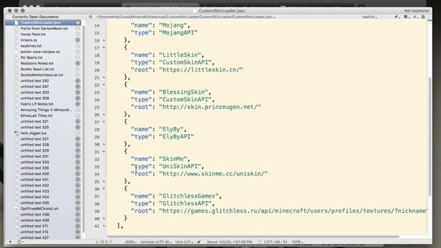Click the sidebar add (+) button
This screenshot has width=441, height=248.
coord(10,242)
